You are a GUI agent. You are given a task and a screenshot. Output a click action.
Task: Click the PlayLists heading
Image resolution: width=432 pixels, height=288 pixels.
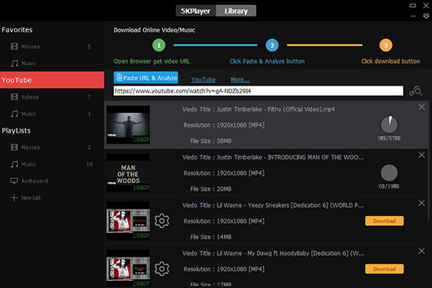[x=16, y=130]
